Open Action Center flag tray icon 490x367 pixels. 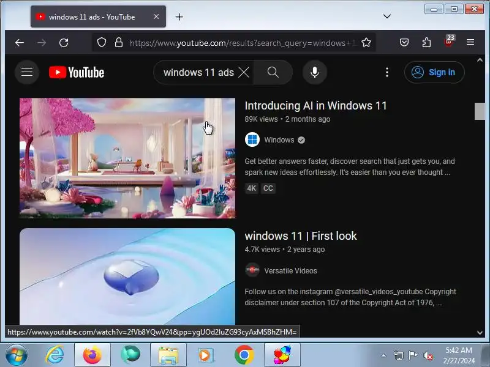[413, 355]
